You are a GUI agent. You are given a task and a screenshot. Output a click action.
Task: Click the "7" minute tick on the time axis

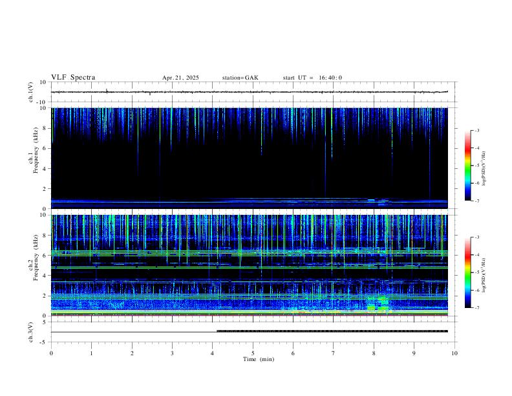[x=334, y=353]
